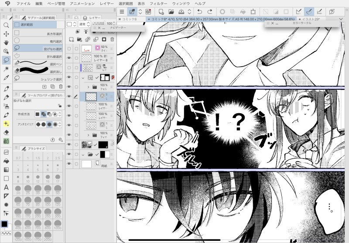Select the Decoration sparkle tool
Screen dimensions: 349x243
point(6,124)
